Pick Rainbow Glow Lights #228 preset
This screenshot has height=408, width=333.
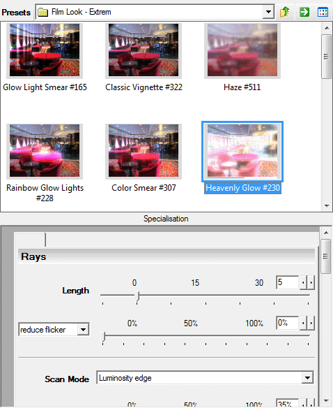[45, 150]
